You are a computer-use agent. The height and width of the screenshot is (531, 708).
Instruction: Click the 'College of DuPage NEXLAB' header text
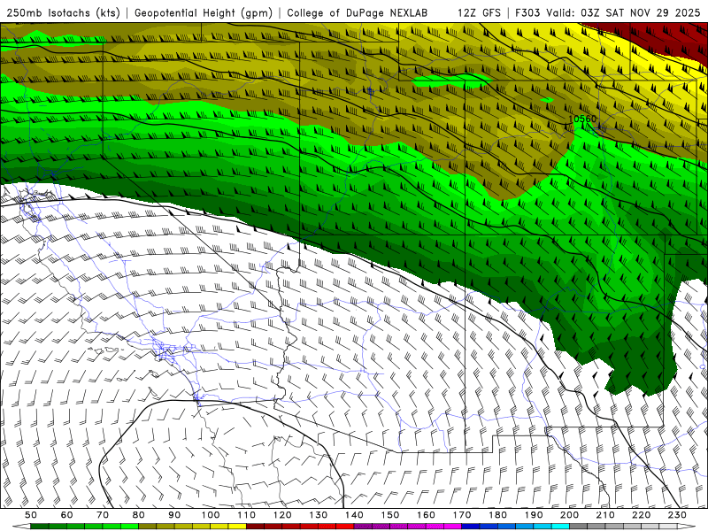point(358,12)
